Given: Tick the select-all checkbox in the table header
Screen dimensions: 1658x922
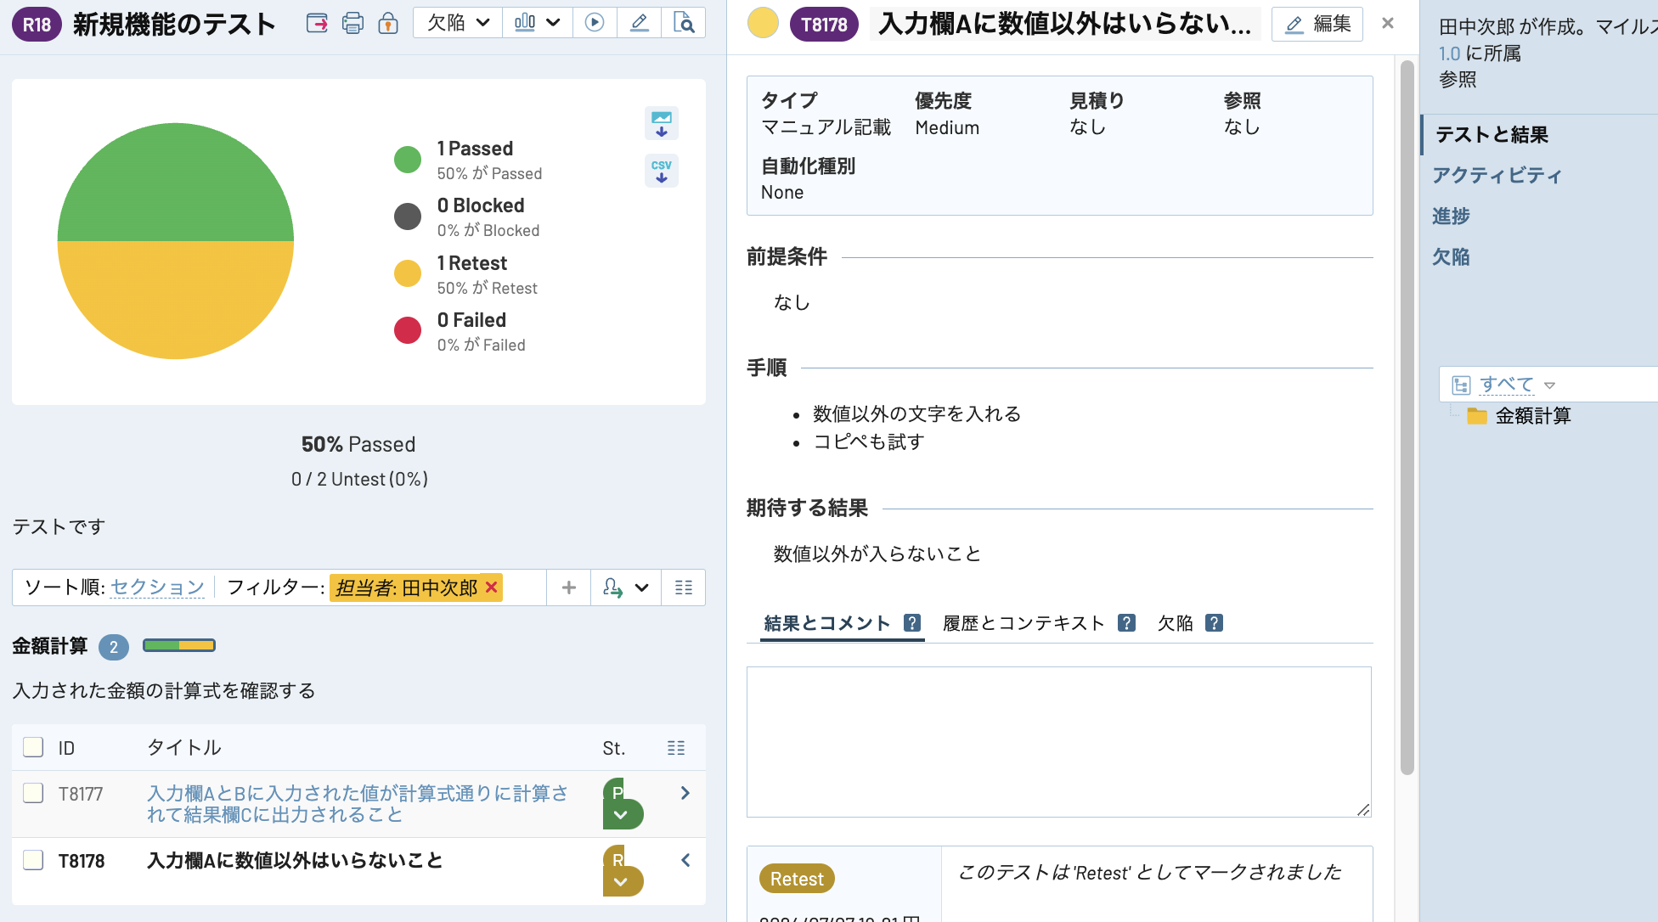Looking at the screenshot, I should (33, 747).
